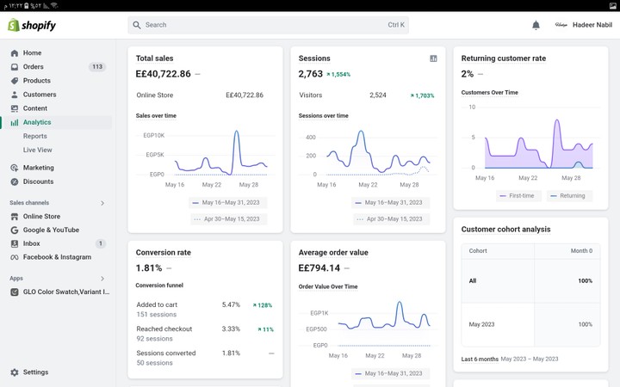Click the May 2023 cohort row
620x387 pixels.
pyautogui.click(x=530, y=324)
